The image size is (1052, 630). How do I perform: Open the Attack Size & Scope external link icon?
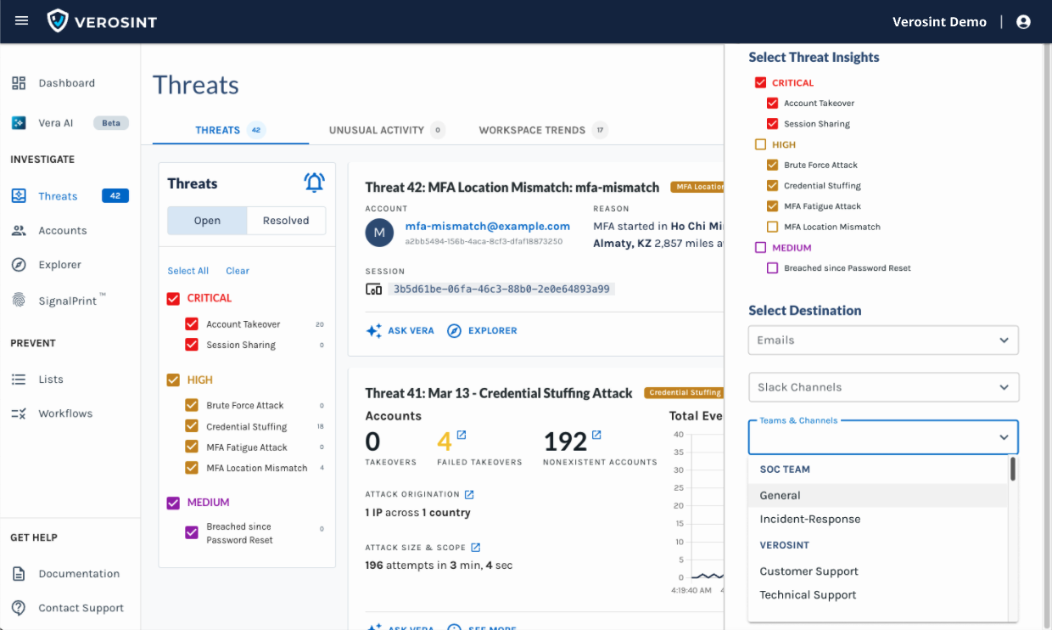coord(476,548)
